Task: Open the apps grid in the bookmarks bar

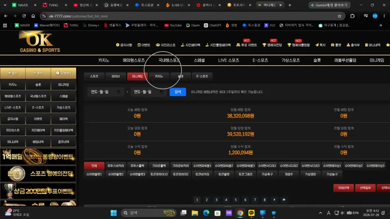Action: tap(5, 25)
